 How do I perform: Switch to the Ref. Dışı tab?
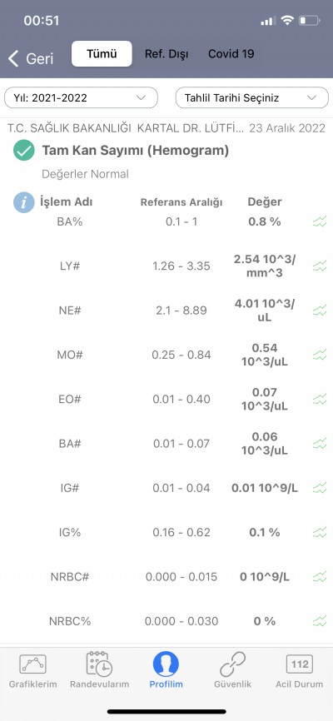coord(166,54)
